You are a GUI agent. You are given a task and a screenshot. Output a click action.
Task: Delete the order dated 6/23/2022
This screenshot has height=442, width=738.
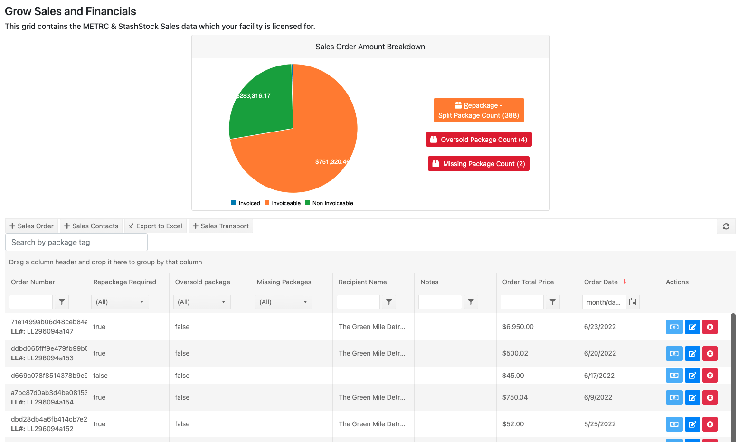[x=710, y=327]
